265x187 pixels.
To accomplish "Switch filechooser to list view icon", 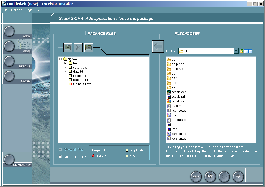I will click(x=246, y=51).
